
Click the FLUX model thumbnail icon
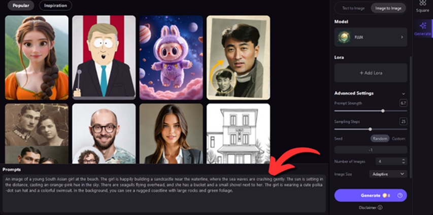pyautogui.click(x=344, y=37)
